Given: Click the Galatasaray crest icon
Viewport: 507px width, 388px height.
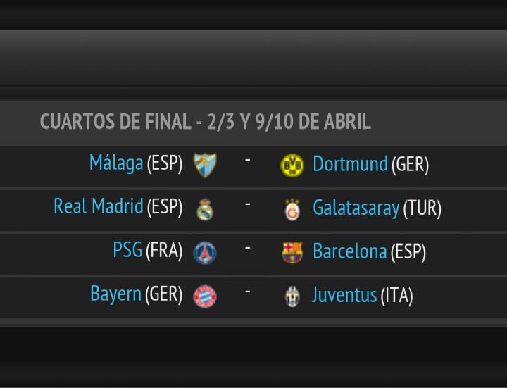Looking at the screenshot, I should coord(292,210).
